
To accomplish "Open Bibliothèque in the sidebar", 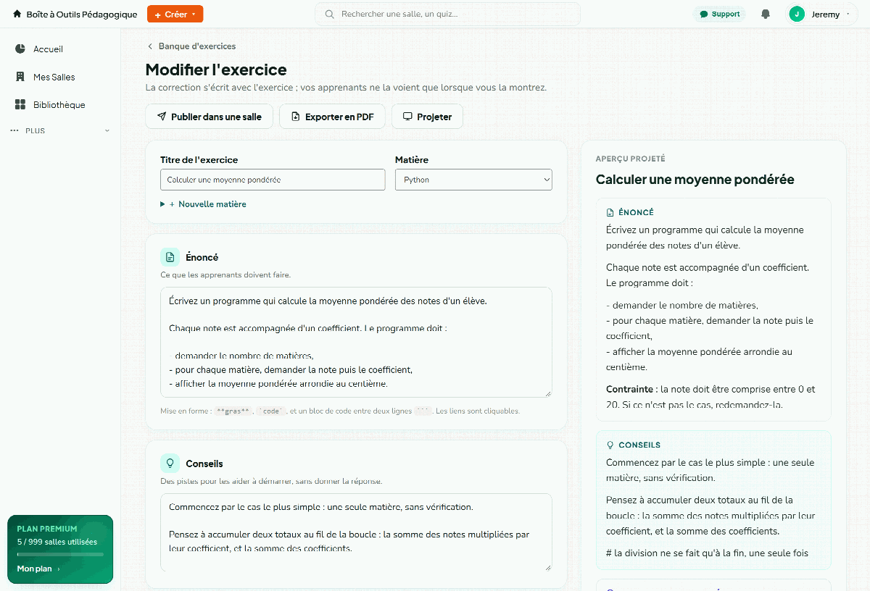I will point(60,104).
